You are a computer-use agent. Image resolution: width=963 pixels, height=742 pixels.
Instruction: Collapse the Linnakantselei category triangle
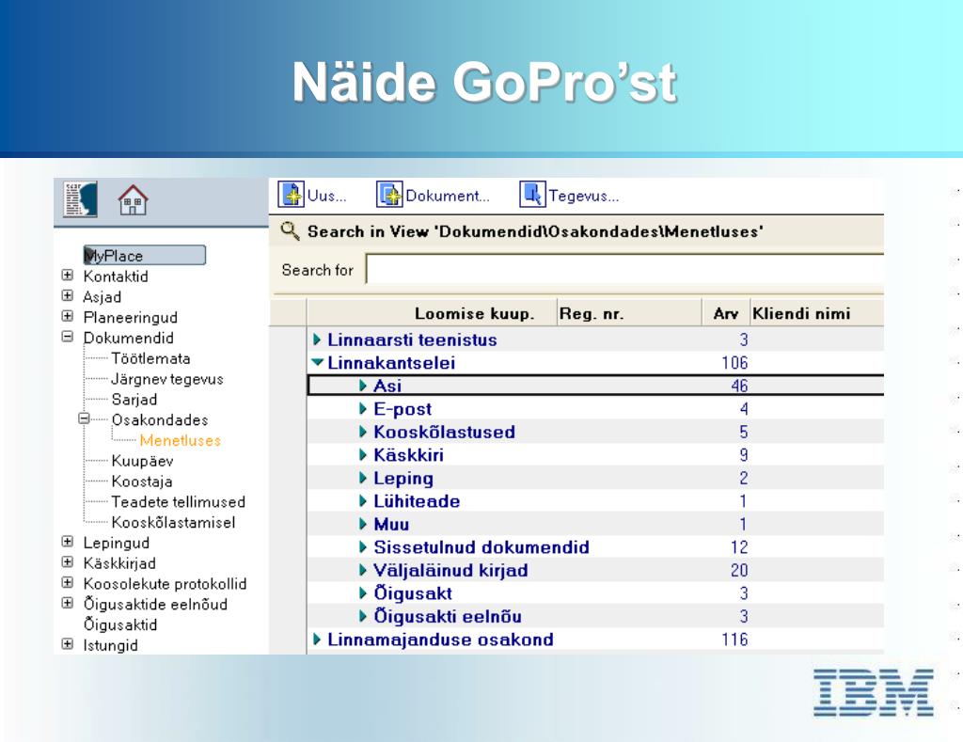click(317, 362)
